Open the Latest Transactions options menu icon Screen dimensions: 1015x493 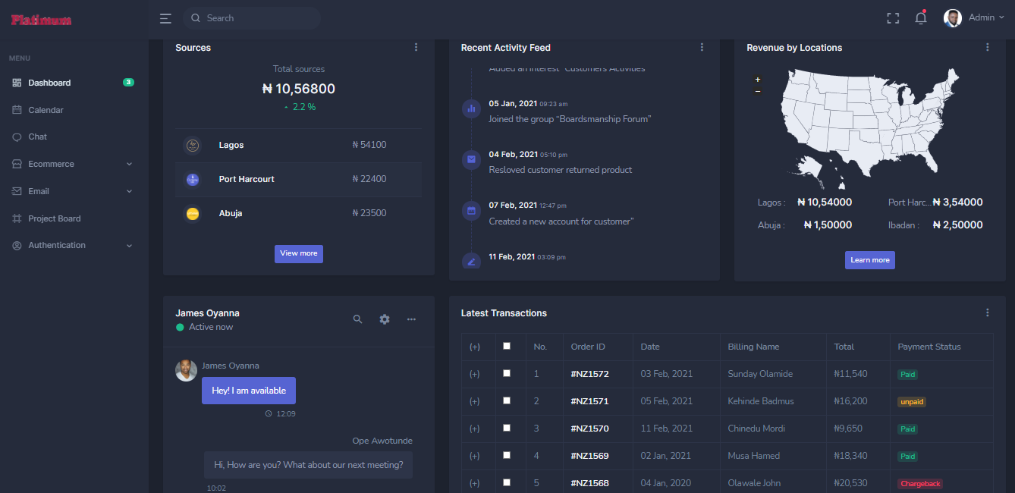click(987, 312)
